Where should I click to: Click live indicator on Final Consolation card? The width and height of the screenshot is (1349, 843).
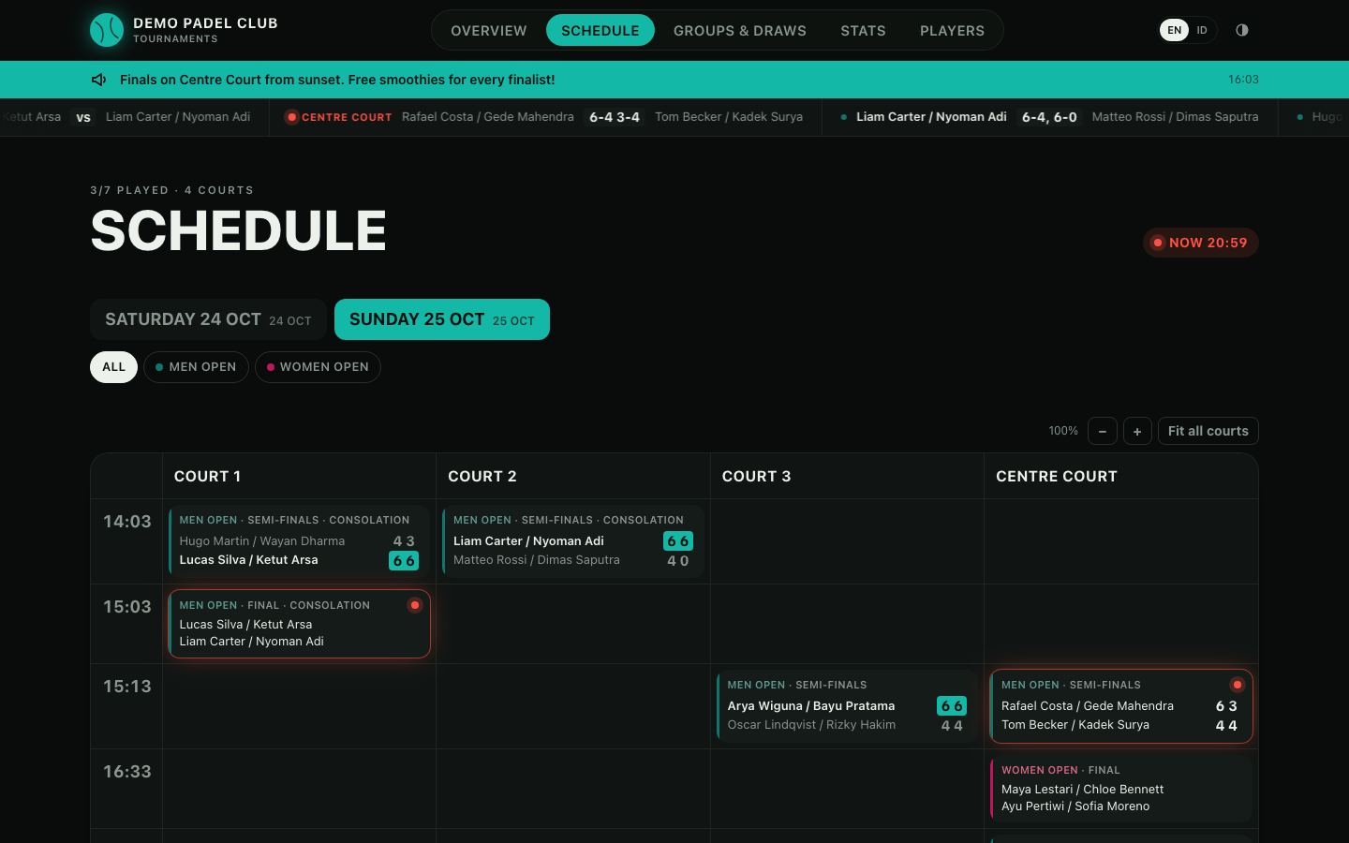pos(415,605)
